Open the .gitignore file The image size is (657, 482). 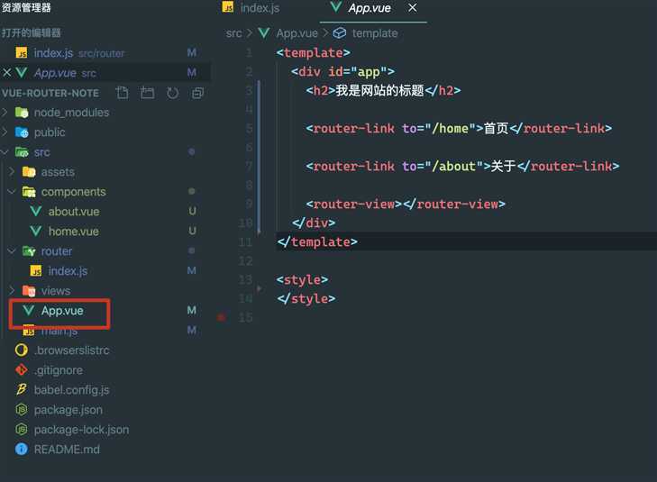click(58, 370)
